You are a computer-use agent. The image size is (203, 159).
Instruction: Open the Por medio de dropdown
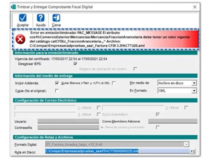point(194,83)
